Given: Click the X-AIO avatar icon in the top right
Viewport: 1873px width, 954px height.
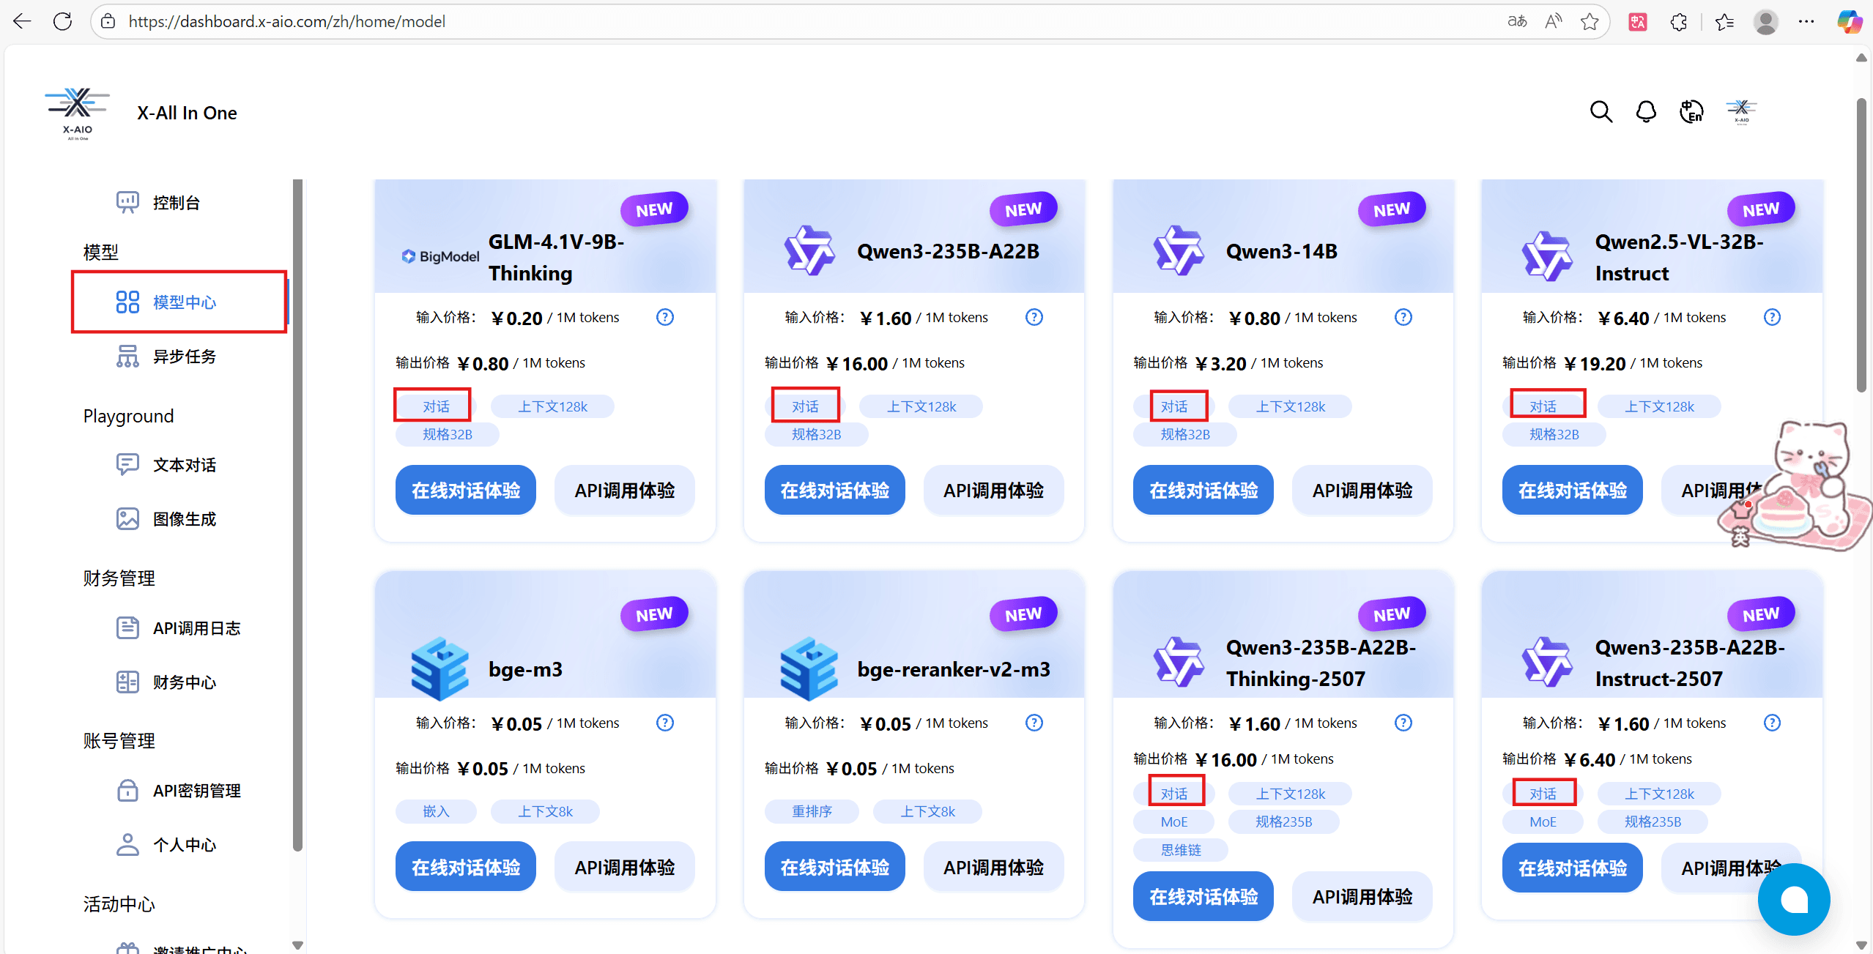Looking at the screenshot, I should (x=1741, y=112).
